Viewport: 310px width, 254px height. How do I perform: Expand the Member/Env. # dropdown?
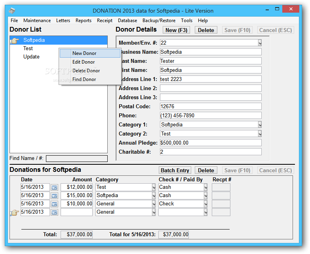[260, 43]
